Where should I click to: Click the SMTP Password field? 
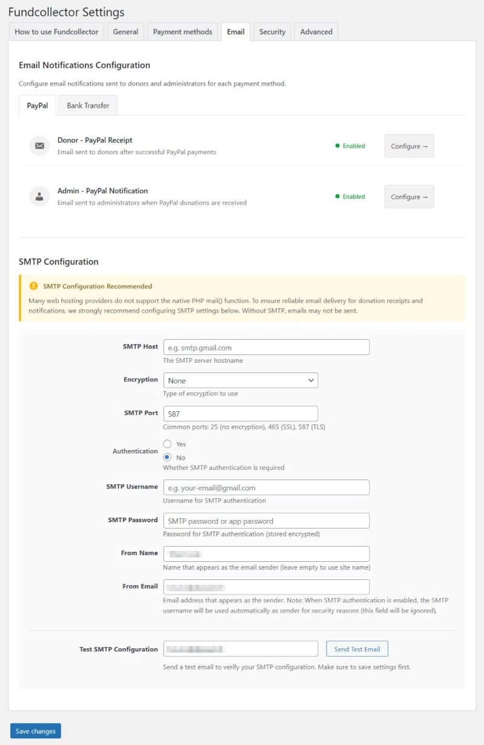pyautogui.click(x=266, y=521)
